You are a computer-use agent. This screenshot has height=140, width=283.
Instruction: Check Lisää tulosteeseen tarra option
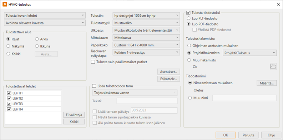(94, 86)
